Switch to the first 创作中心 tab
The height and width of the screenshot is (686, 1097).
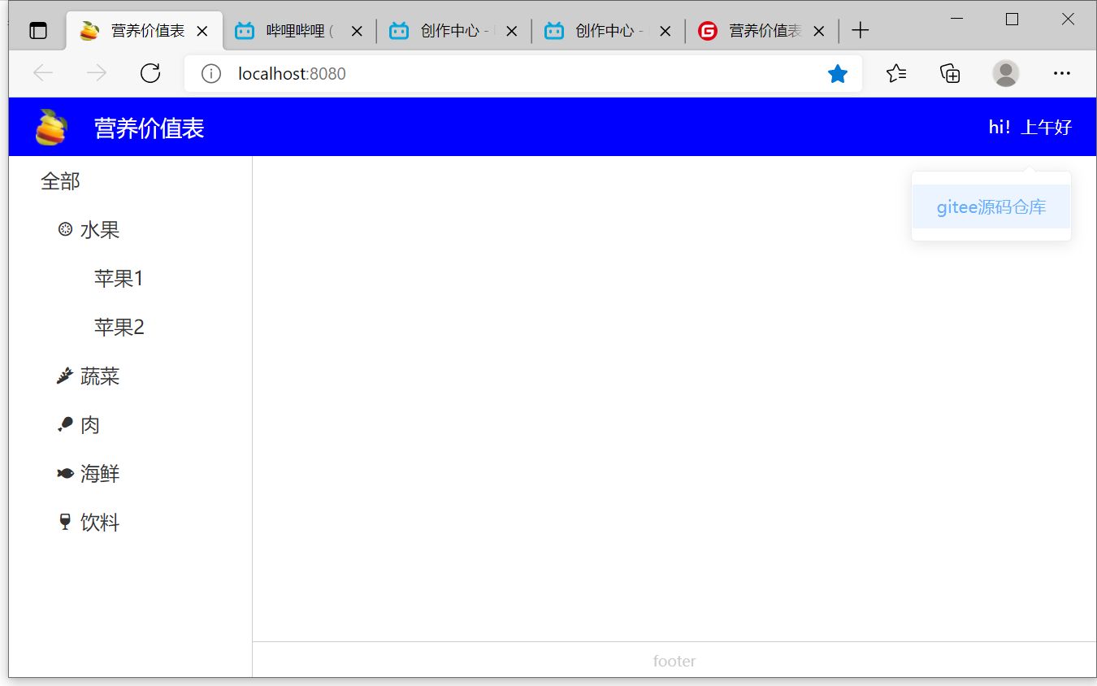(x=453, y=31)
